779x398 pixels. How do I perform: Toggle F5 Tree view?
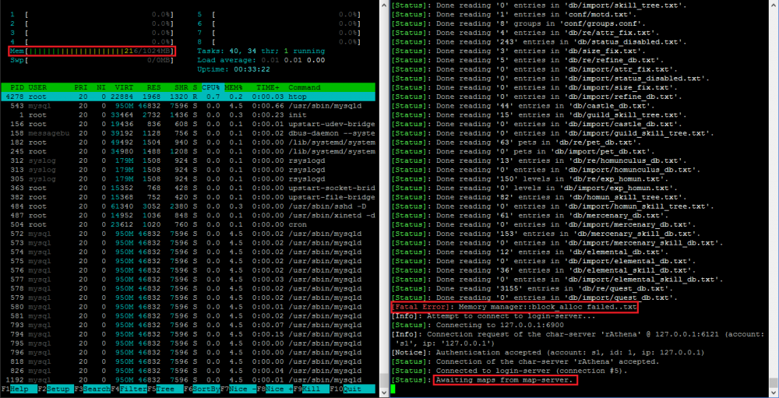(165, 389)
